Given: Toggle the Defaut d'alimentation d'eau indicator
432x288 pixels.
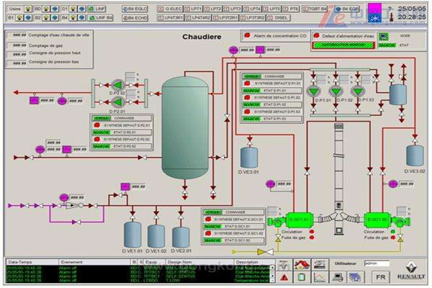Looking at the screenshot, I should pos(318,35).
